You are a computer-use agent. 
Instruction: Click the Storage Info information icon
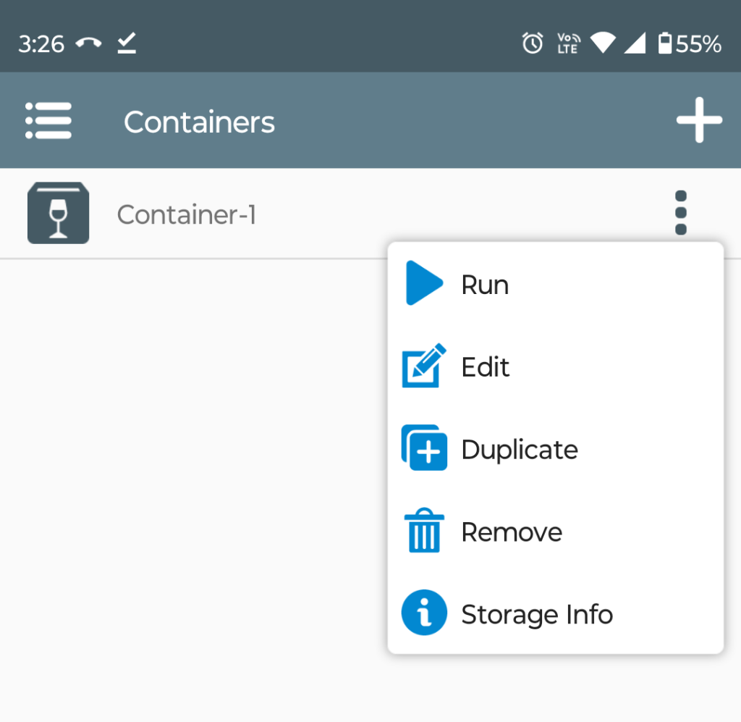coord(424,613)
